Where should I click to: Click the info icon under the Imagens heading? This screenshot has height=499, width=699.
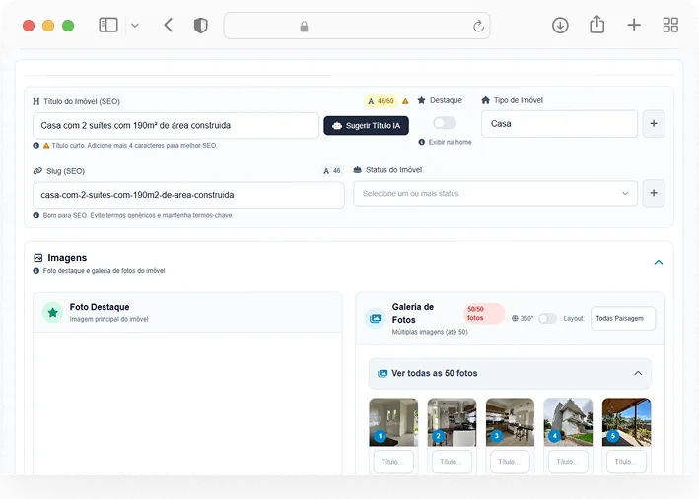[36, 271]
